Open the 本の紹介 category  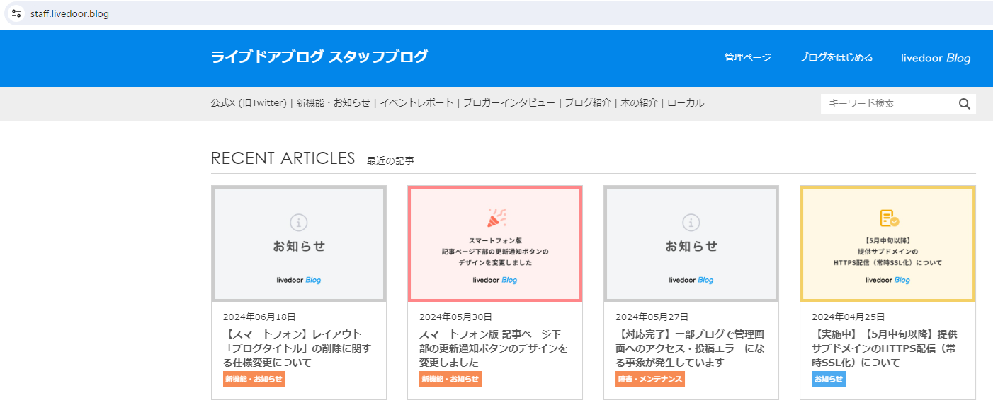[640, 103]
